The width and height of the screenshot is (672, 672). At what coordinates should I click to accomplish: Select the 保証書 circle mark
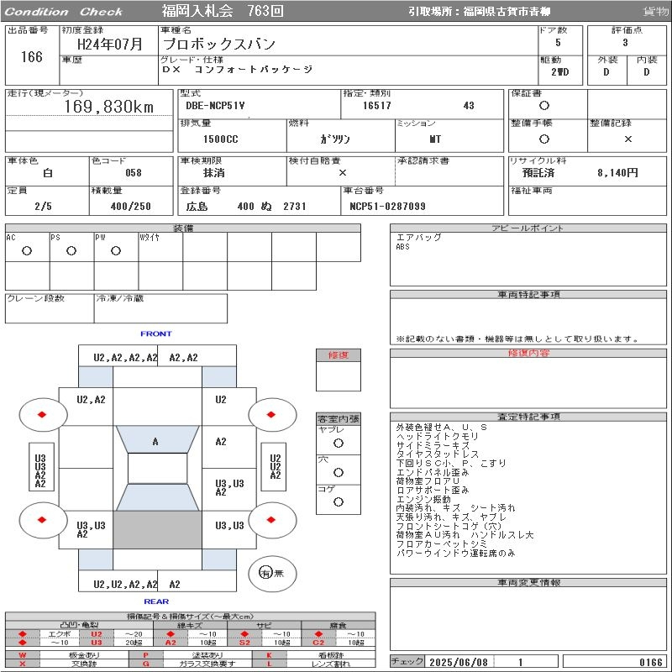[544, 106]
